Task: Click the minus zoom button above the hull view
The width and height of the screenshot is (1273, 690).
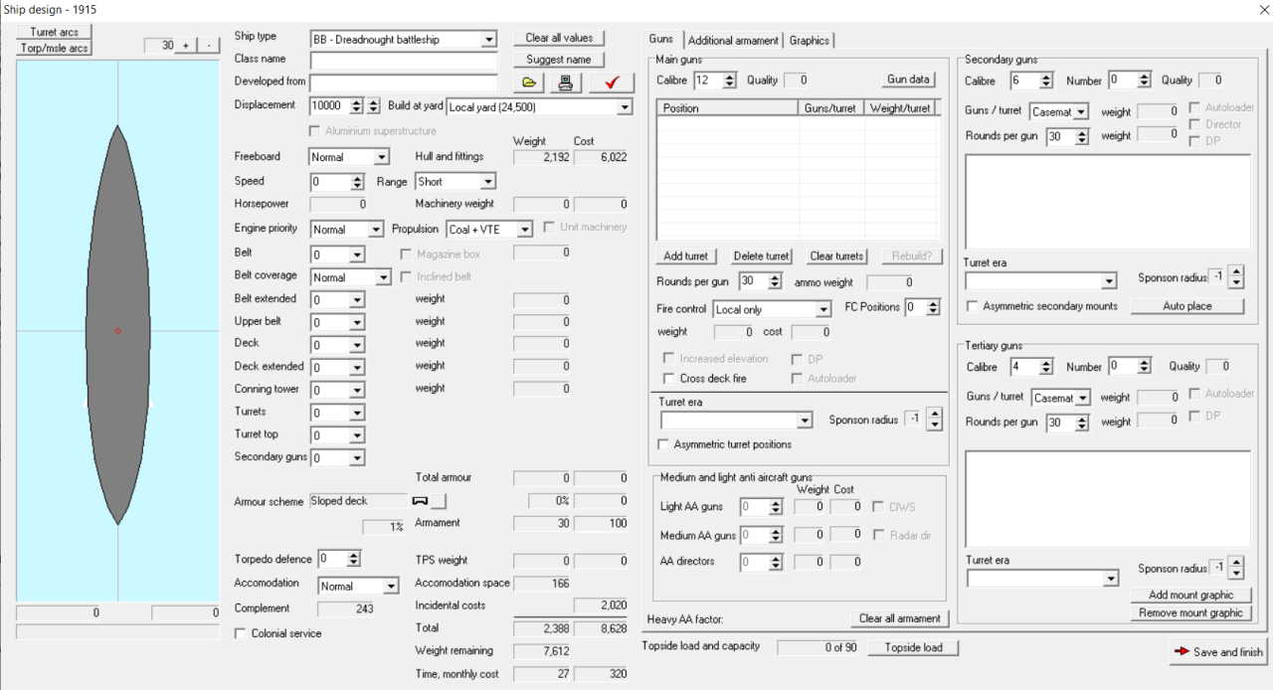Action: tap(208, 46)
